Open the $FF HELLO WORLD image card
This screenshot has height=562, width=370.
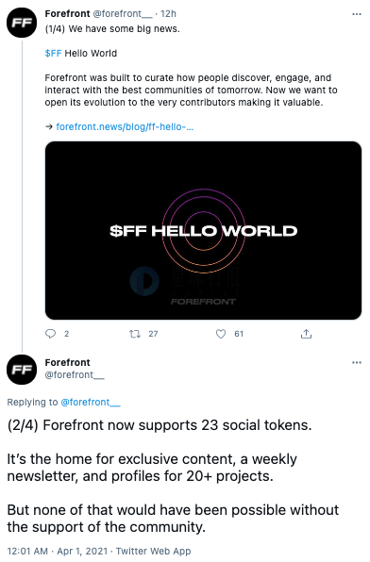pyautogui.click(x=203, y=230)
